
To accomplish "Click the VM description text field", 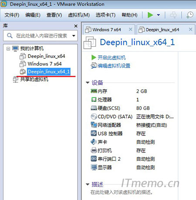I will click(x=122, y=193).
